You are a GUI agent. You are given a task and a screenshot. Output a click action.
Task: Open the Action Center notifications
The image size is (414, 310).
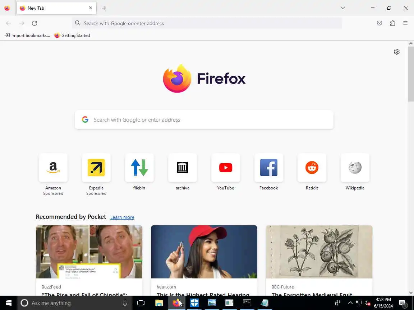(x=402, y=303)
